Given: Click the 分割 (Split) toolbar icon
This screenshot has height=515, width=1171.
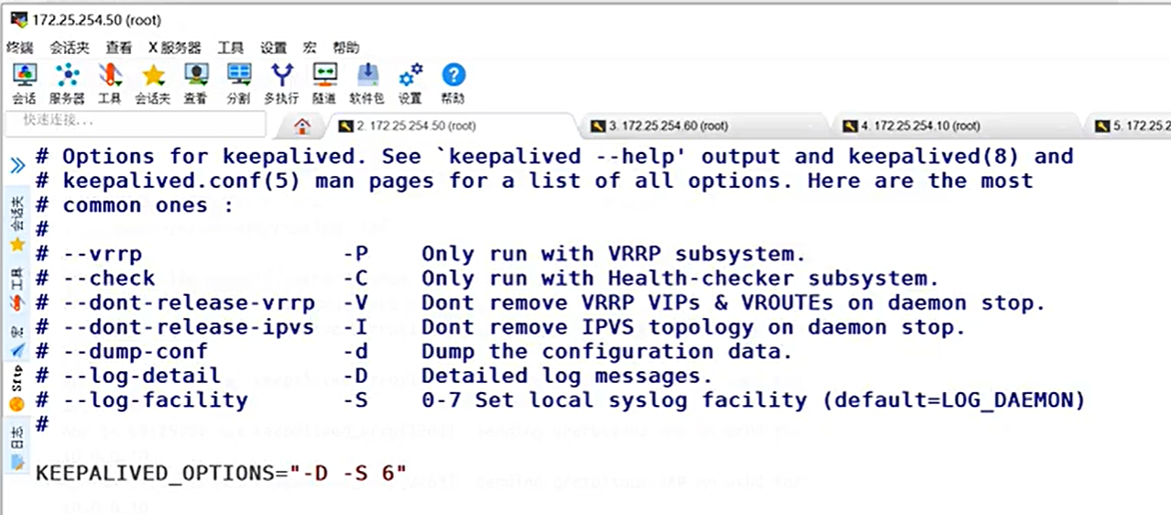Looking at the screenshot, I should click(x=238, y=83).
